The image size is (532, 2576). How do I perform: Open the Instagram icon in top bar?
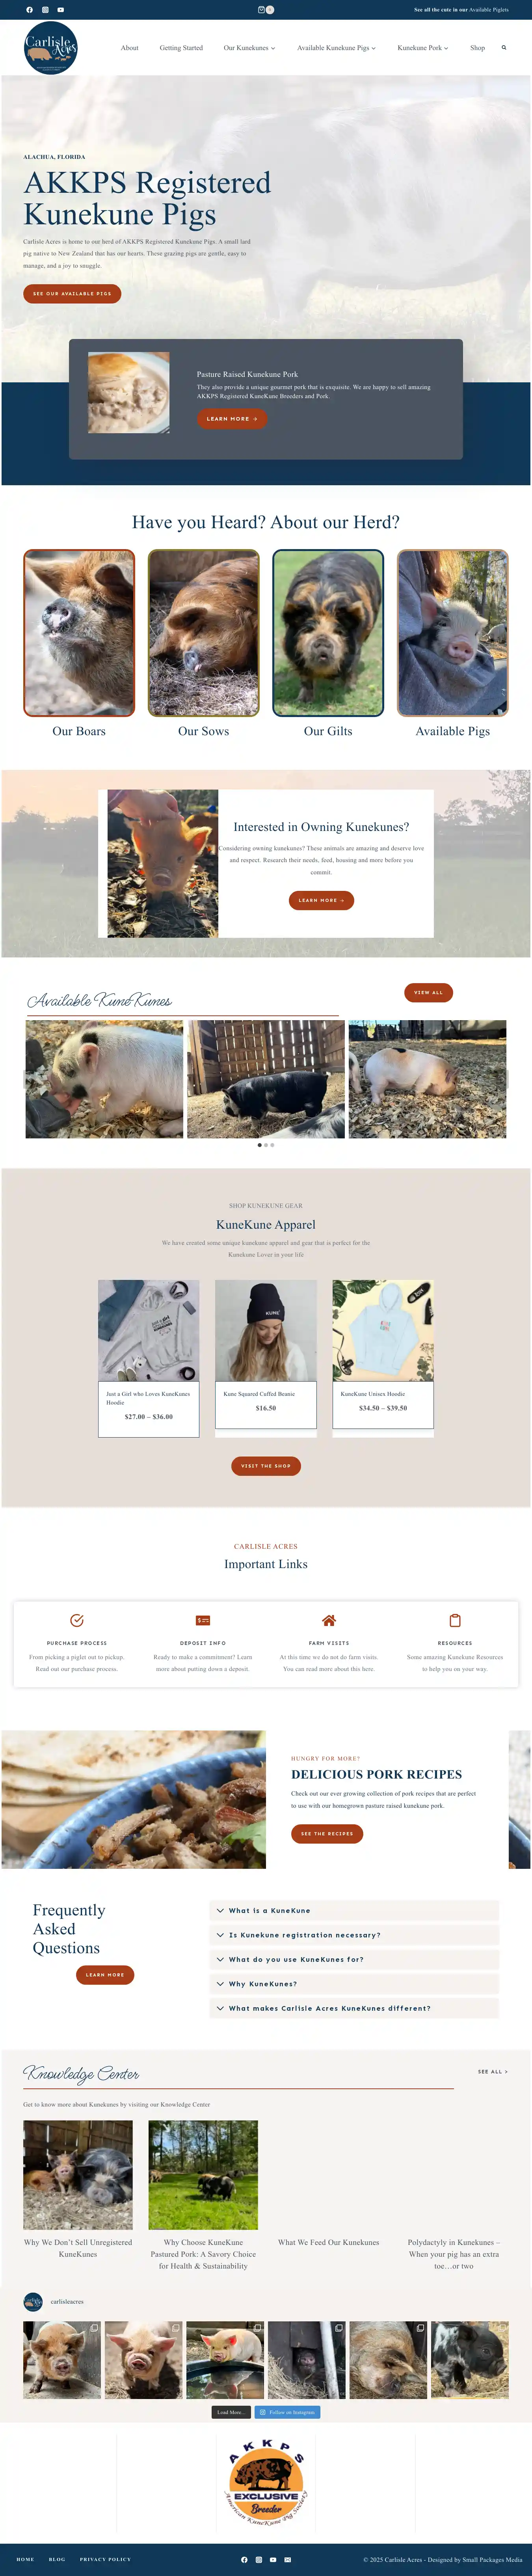(x=45, y=10)
